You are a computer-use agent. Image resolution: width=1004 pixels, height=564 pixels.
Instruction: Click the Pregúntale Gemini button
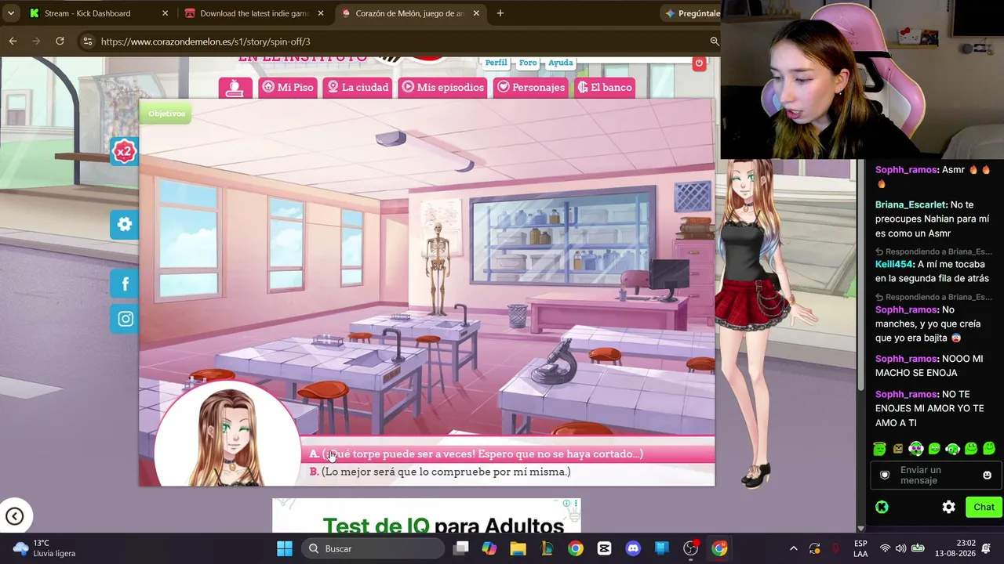click(692, 13)
